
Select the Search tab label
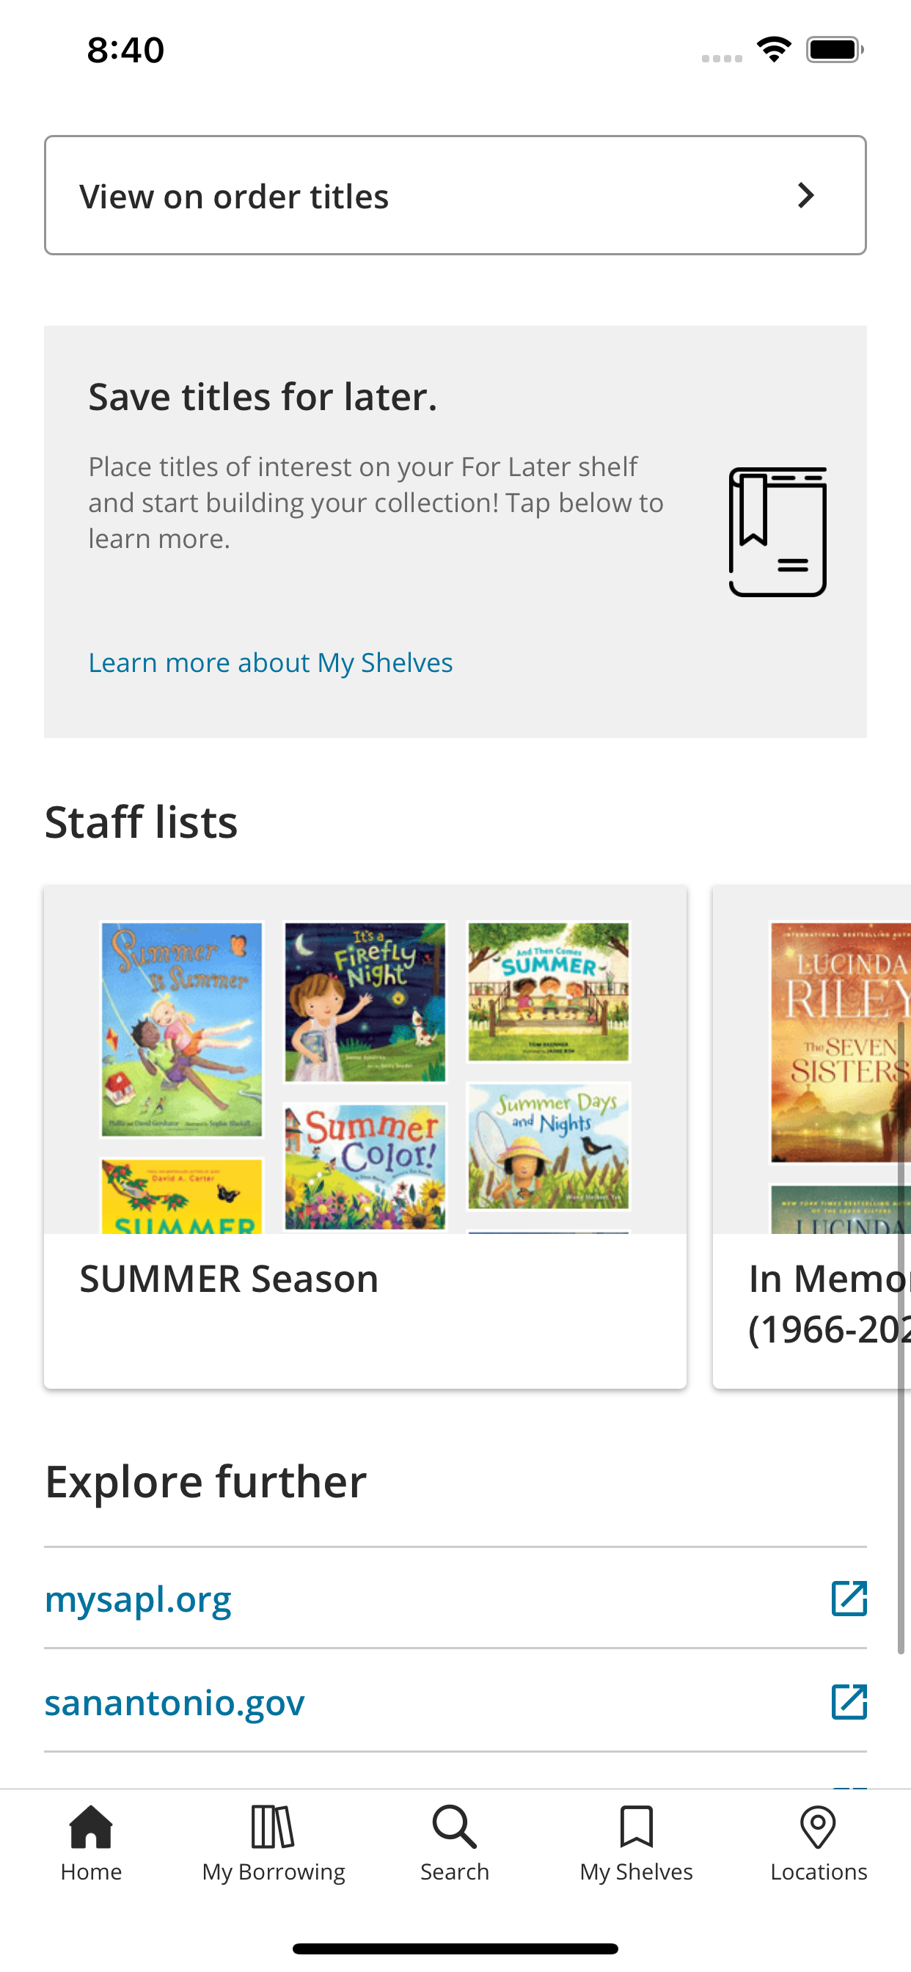point(455,1871)
